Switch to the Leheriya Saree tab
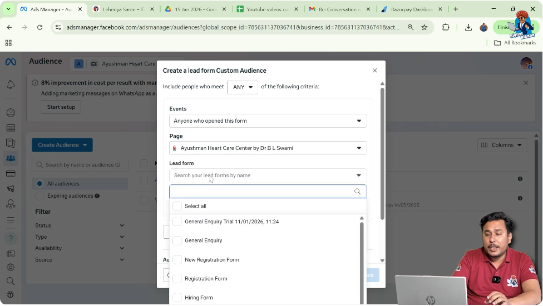The image size is (543, 306). 124,9
